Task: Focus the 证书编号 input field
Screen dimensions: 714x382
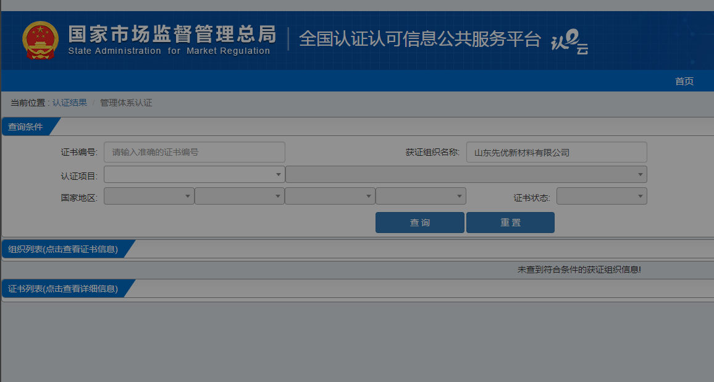Action: (x=195, y=152)
